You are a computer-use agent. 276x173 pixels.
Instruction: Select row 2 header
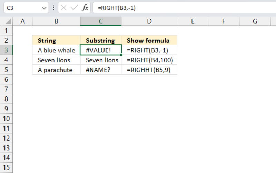tap(6, 40)
